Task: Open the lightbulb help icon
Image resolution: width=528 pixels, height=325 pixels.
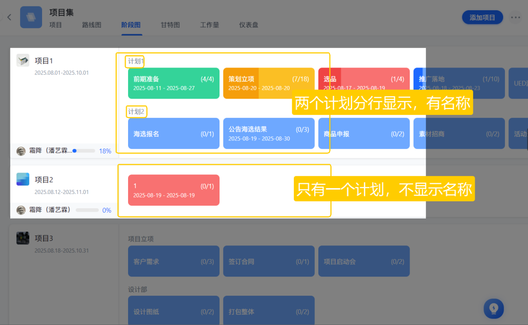Action: pyautogui.click(x=493, y=308)
